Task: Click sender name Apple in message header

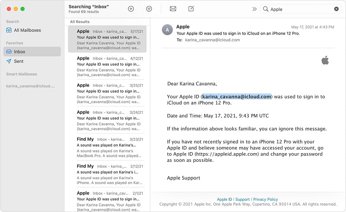Action: (183, 27)
